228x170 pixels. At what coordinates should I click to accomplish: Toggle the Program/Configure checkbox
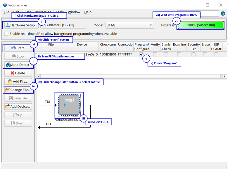point(141,54)
